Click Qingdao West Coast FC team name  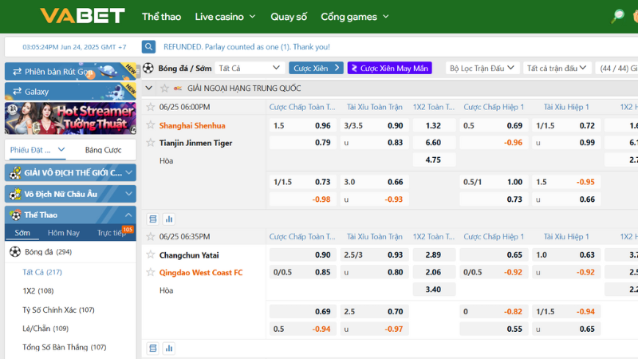click(201, 272)
